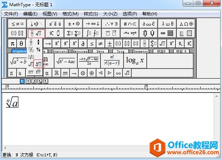Screen dimensions: 222x160
Task: Insert ≠ symbol from the small bar
Action: 100,44
